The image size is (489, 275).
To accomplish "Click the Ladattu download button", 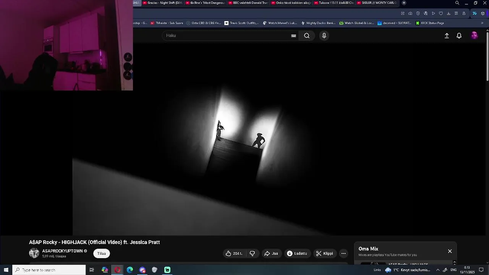I will (x=297, y=253).
